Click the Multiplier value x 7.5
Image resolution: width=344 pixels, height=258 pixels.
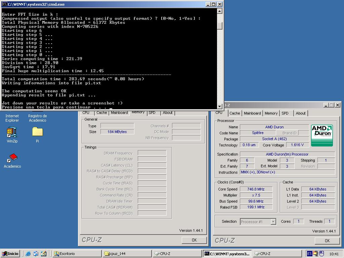click(x=256, y=195)
